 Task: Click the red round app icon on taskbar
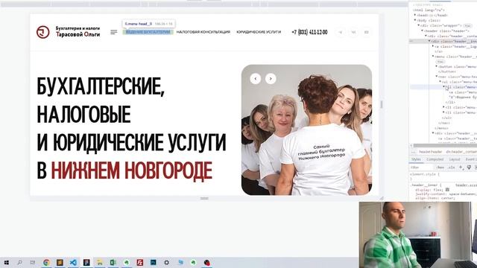point(207,263)
